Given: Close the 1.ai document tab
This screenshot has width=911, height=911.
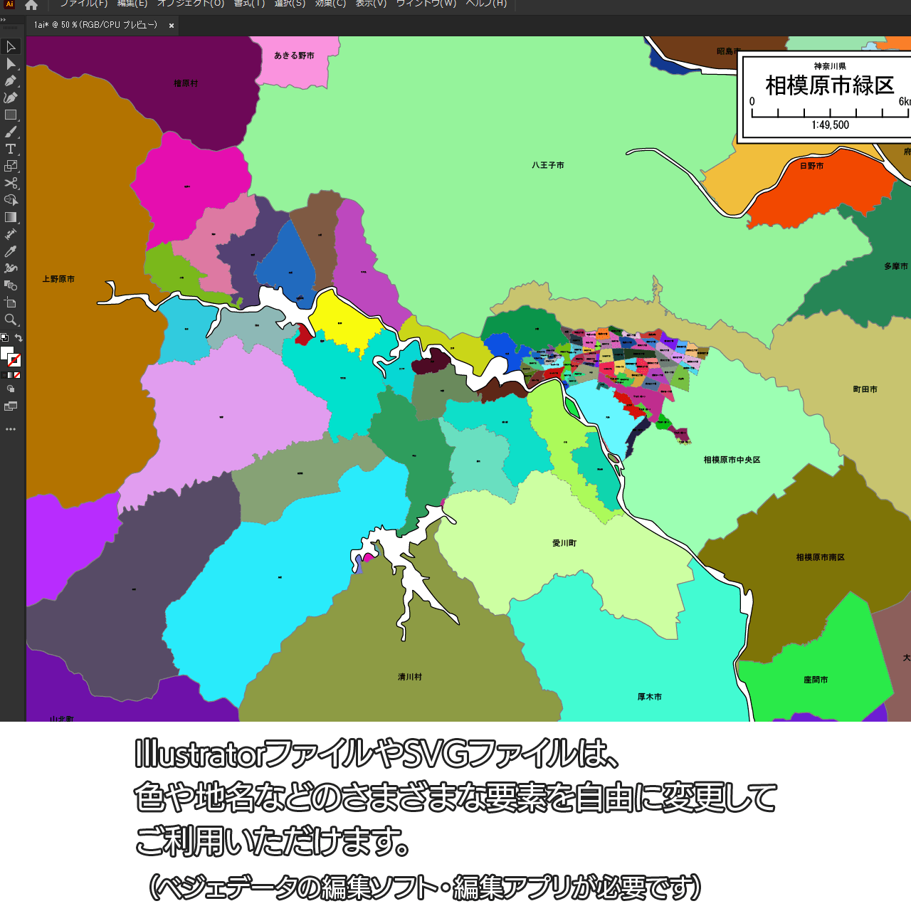Looking at the screenshot, I should coord(172,26).
